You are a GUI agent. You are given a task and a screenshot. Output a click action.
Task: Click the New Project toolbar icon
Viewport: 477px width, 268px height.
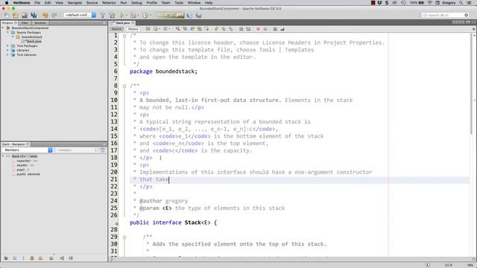(15, 15)
